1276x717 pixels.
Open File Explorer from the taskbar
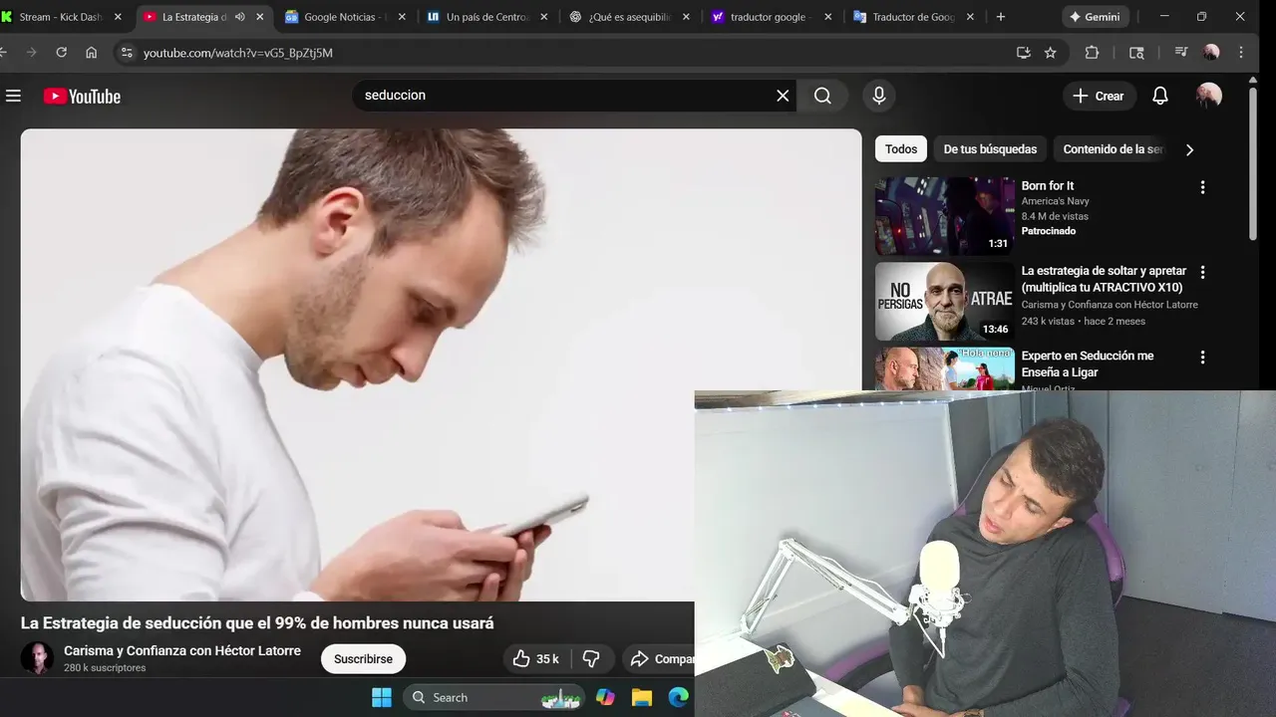tap(642, 697)
